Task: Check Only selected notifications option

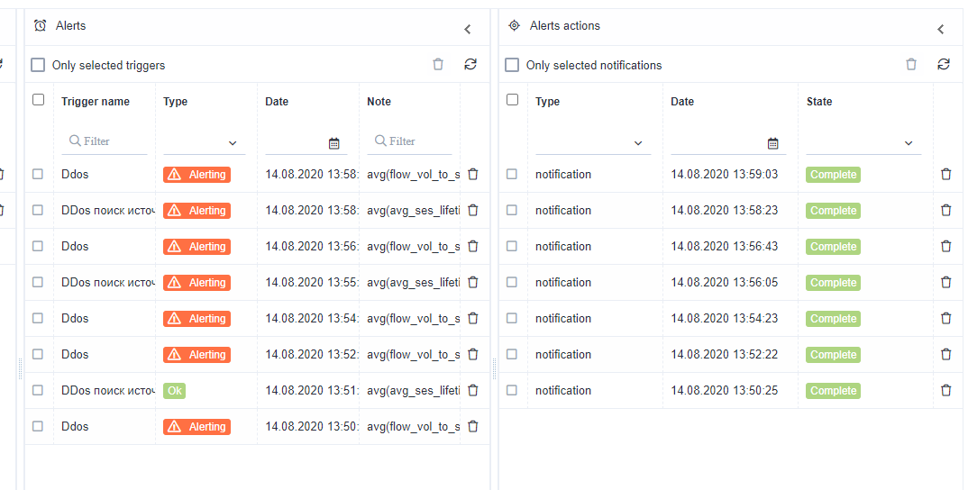Action: [512, 65]
